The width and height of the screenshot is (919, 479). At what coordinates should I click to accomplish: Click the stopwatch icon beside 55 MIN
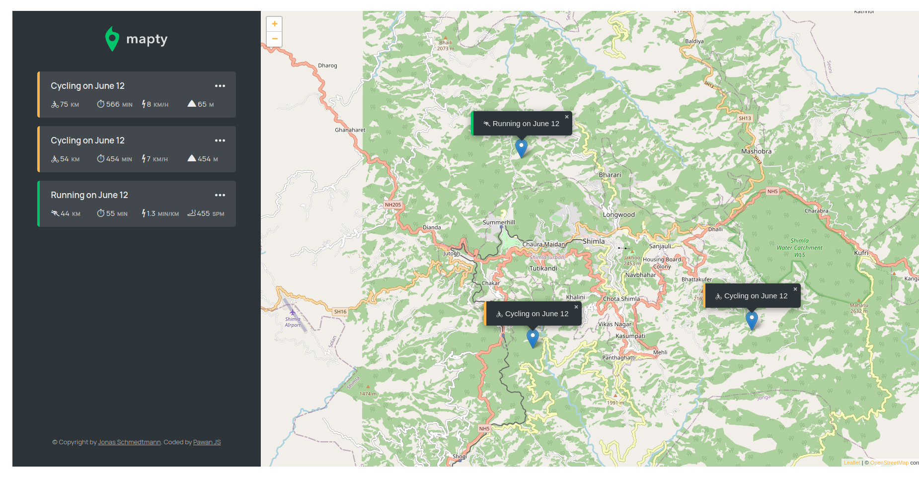click(100, 213)
